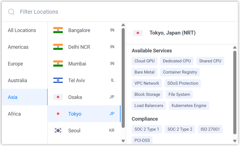Select Tel Aviv from the city list
Viewport: 240px width, 146px height.
pyautogui.click(x=77, y=81)
